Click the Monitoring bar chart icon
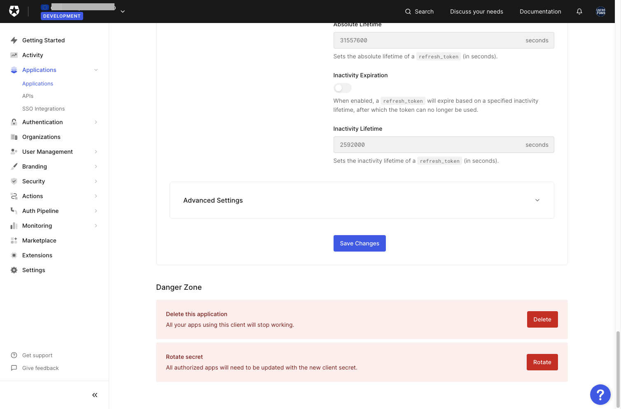The width and height of the screenshot is (621, 409). (14, 226)
